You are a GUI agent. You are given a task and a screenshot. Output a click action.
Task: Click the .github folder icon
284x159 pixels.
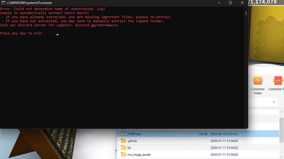(123, 141)
